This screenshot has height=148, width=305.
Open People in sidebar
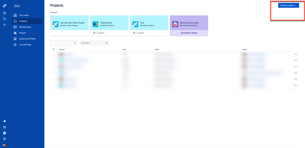pos(27,33)
